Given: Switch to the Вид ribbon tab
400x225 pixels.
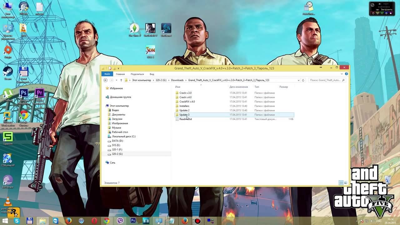Looking at the screenshot, I should (152, 74).
